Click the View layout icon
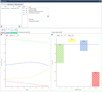This screenshot has height=92, width=102. pyautogui.click(x=16, y=30)
